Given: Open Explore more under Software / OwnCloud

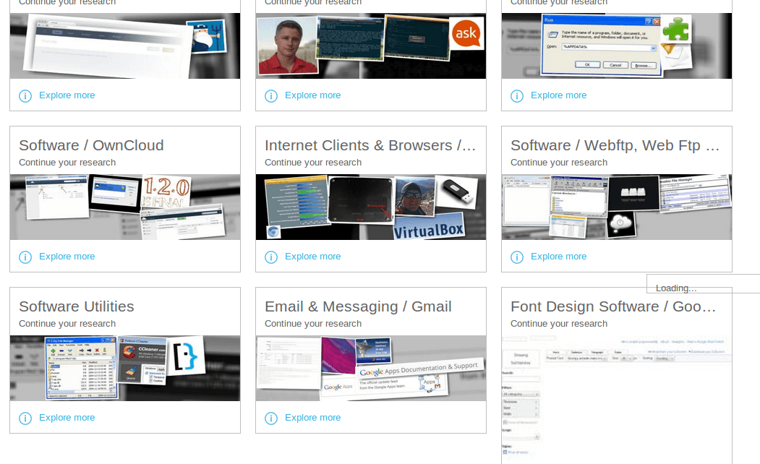Looking at the screenshot, I should click(67, 257).
